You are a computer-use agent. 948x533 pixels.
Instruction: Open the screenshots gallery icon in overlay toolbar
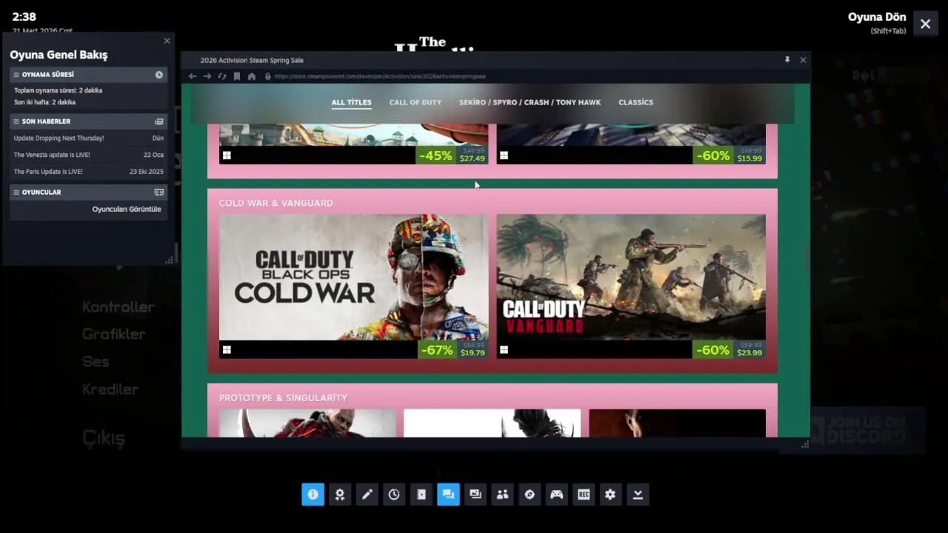point(475,495)
